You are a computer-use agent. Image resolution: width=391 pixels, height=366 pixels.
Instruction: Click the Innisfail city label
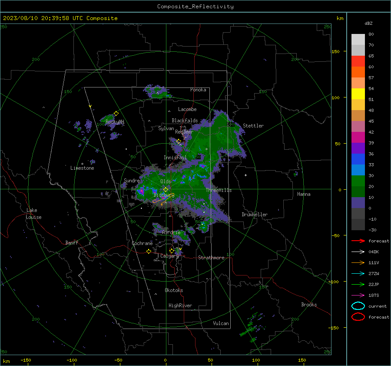pos(175,158)
